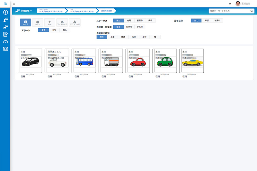Click the アップロード upload button
The height and width of the screenshot is (171, 257).
(62, 22)
